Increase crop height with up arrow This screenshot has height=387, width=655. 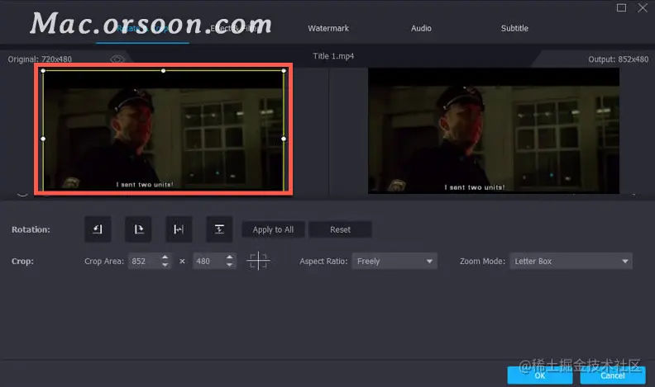229,257
